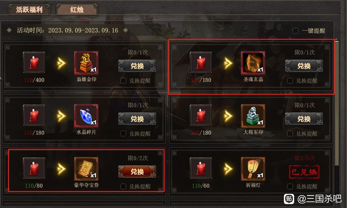This screenshot has width=347, height=208.
Task: Click the 已兑换 stamp for 祈福灯
Action: pos(304,172)
